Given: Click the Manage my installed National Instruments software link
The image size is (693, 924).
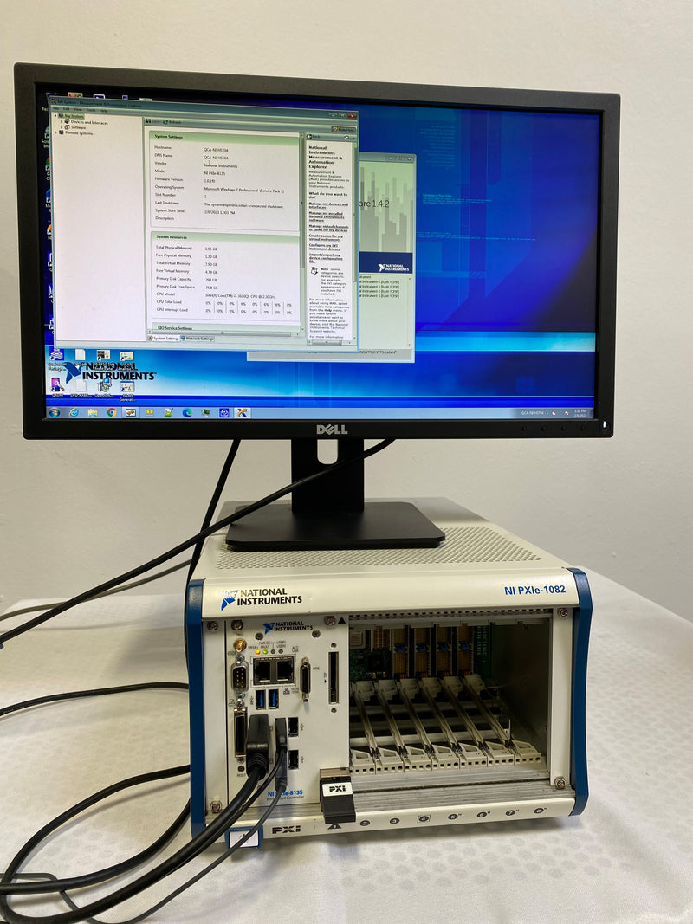Looking at the screenshot, I should (x=327, y=217).
